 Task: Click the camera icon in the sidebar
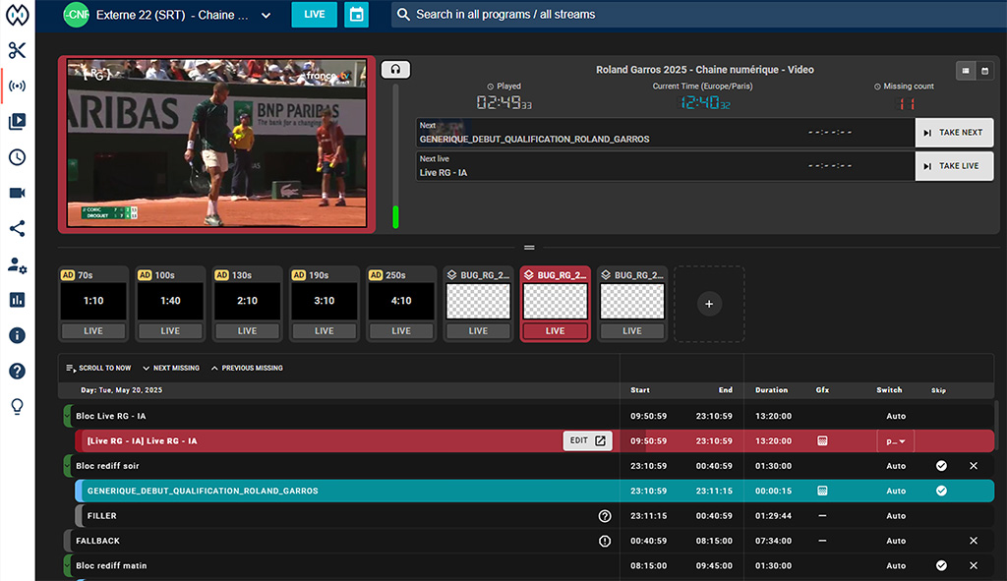[17, 193]
